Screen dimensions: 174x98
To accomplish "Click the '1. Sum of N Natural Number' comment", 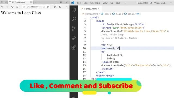I will [119, 38].
